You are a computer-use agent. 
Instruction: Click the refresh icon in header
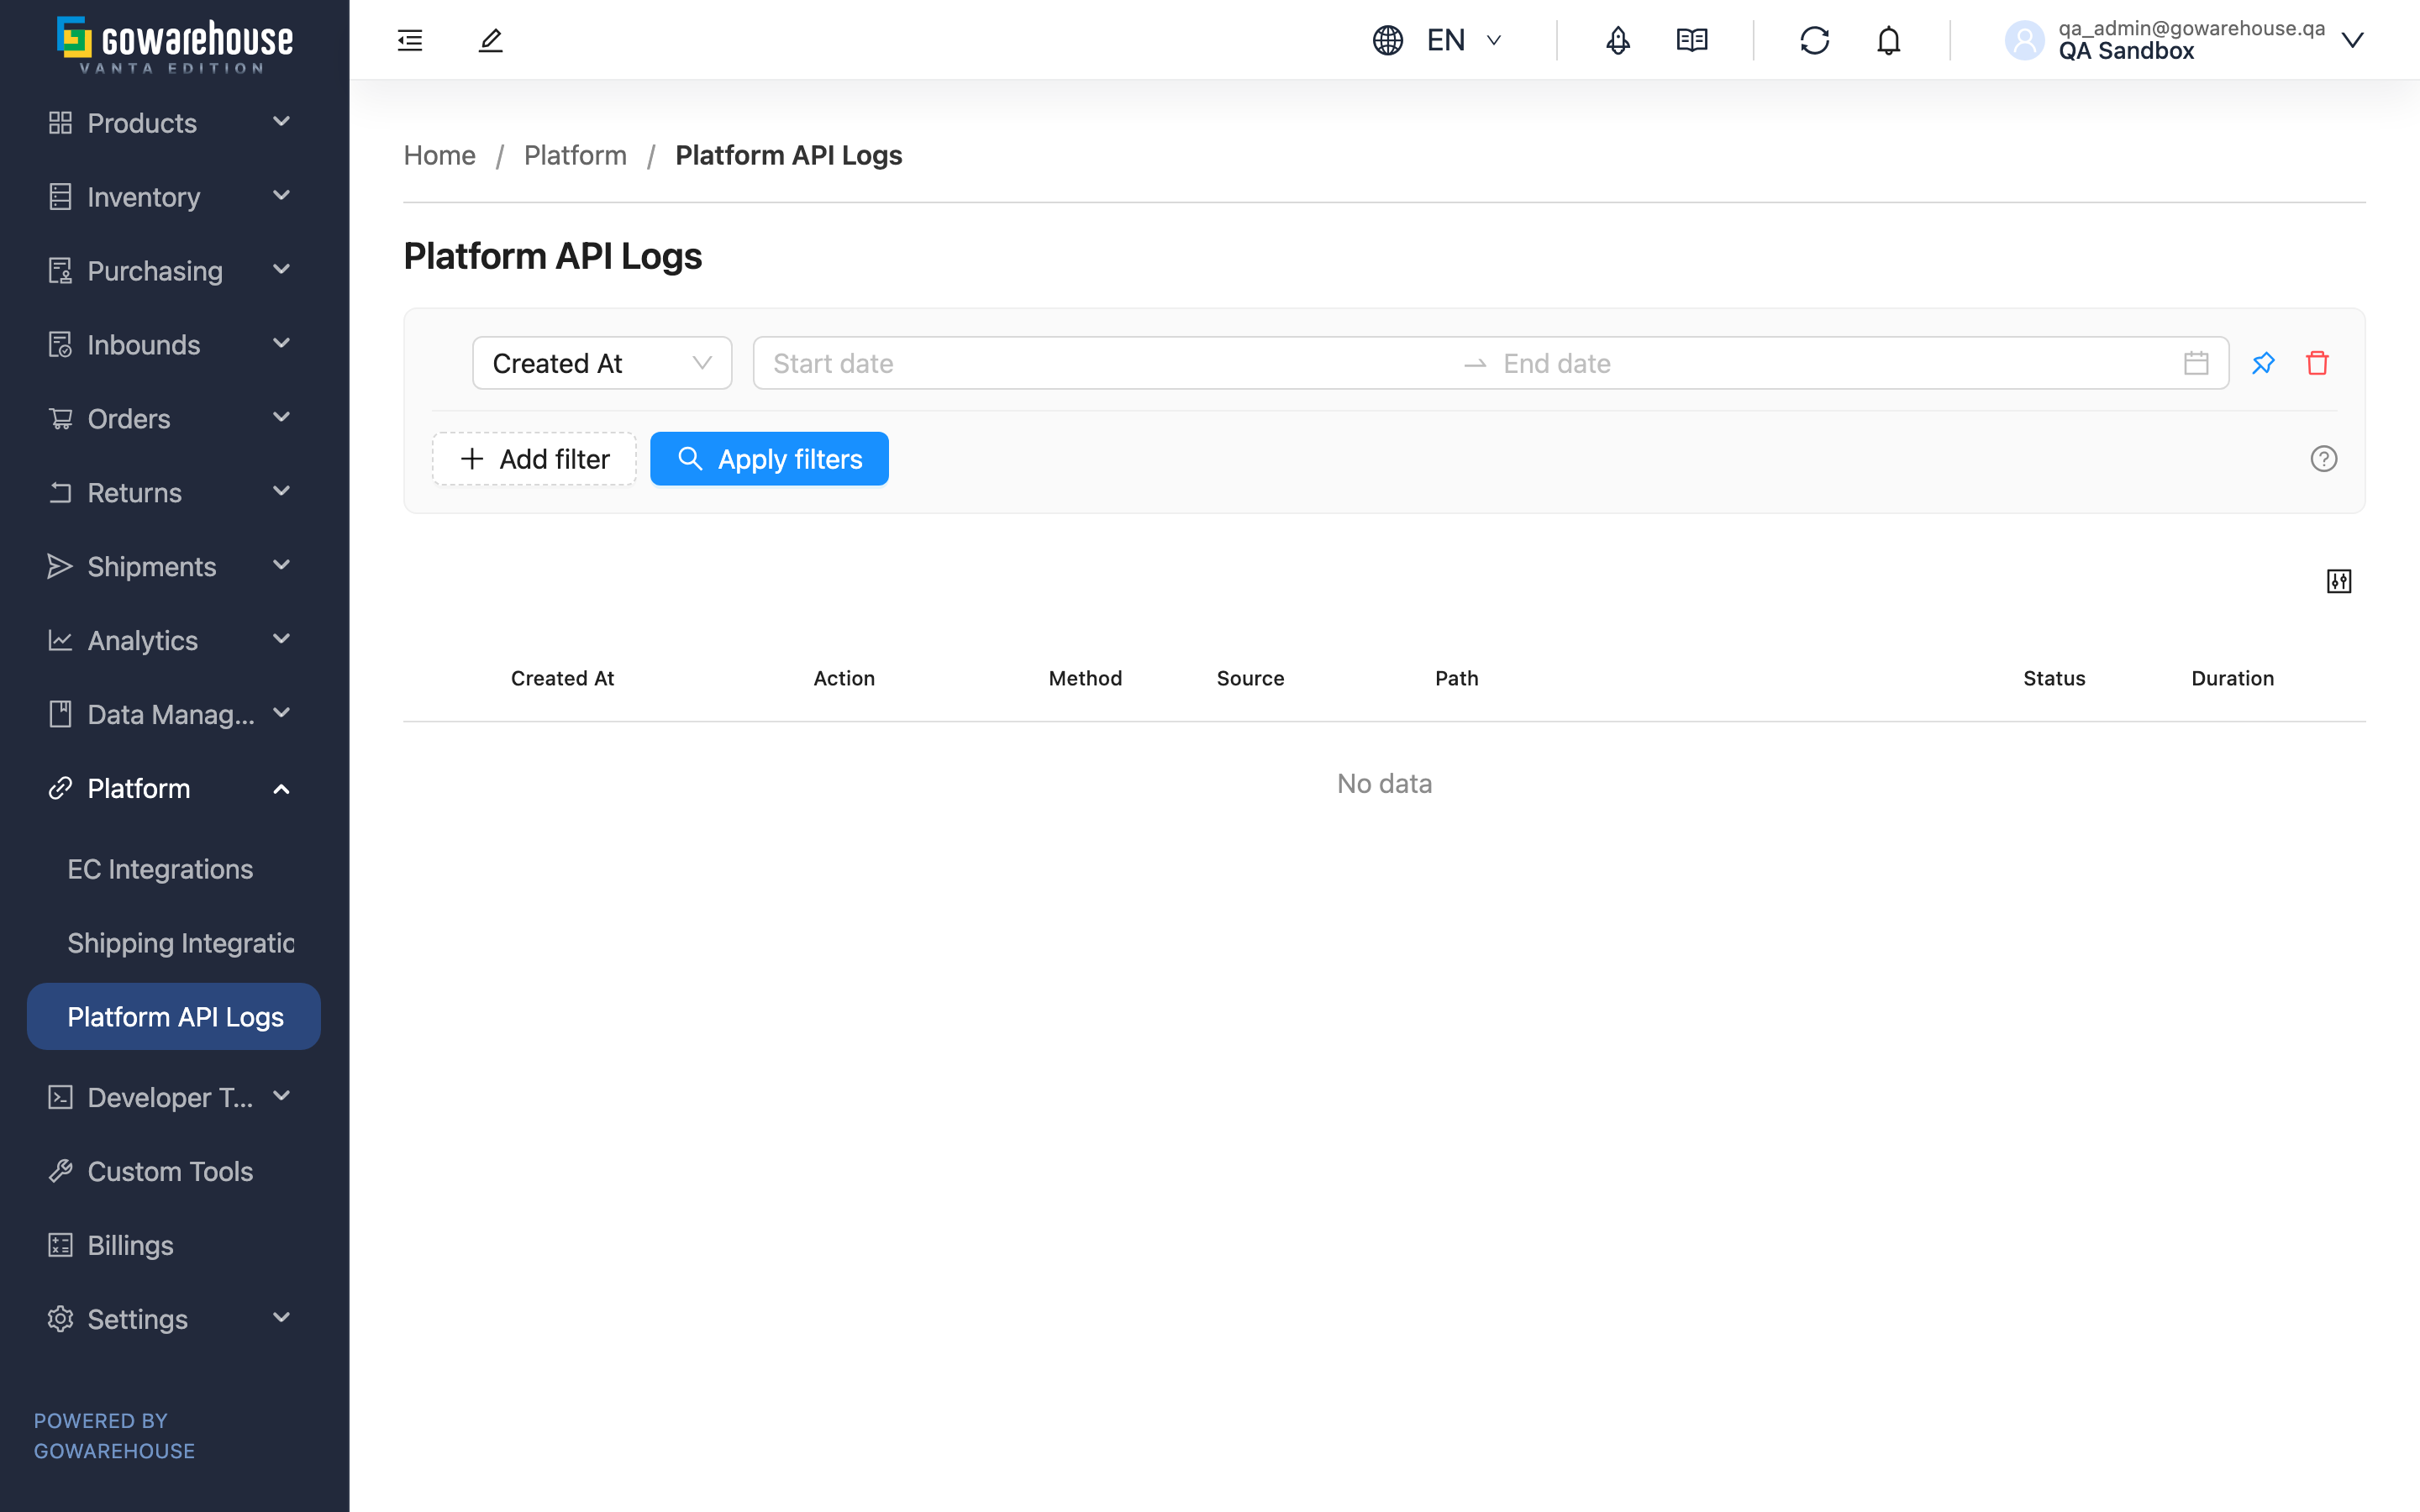point(1815,40)
